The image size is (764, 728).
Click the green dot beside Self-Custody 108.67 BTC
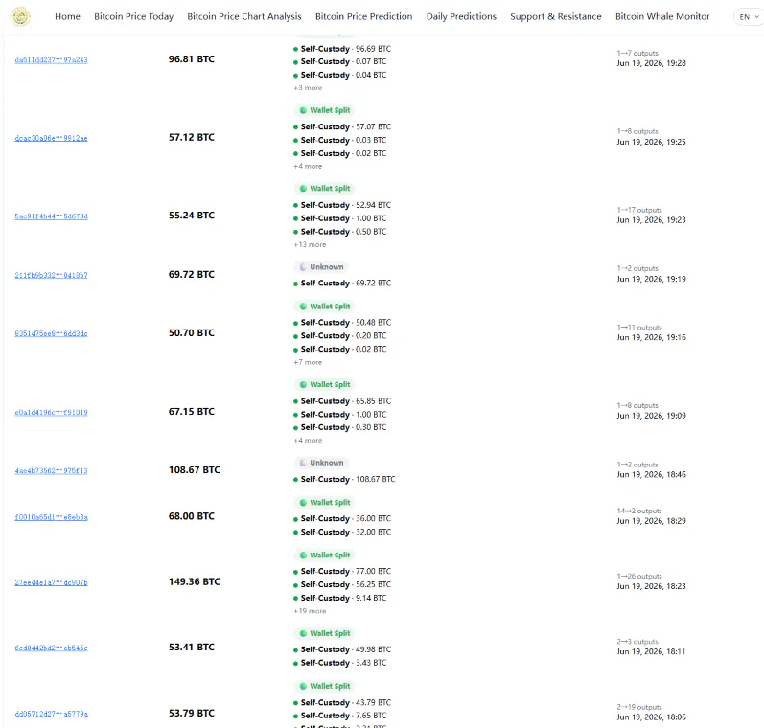point(295,480)
